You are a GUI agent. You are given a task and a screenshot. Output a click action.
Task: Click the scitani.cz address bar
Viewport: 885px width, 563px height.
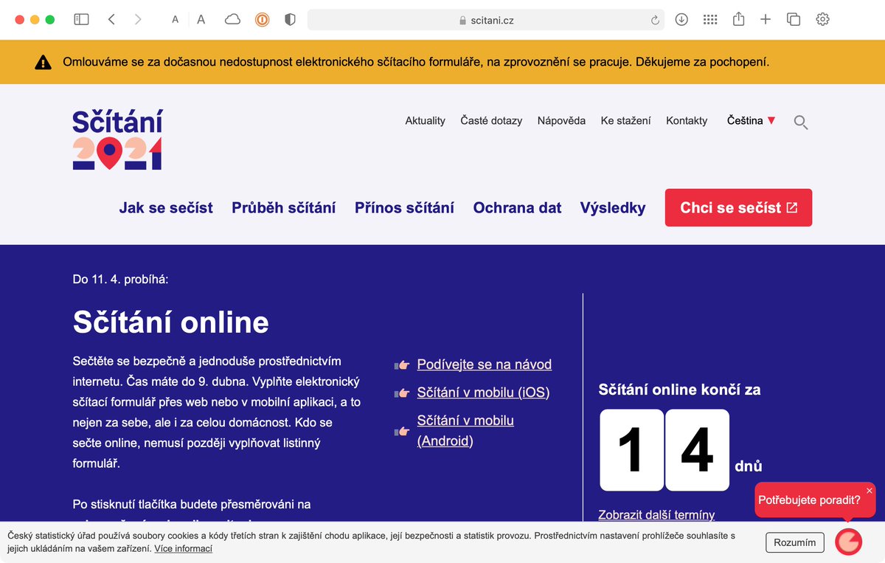pyautogui.click(x=485, y=20)
